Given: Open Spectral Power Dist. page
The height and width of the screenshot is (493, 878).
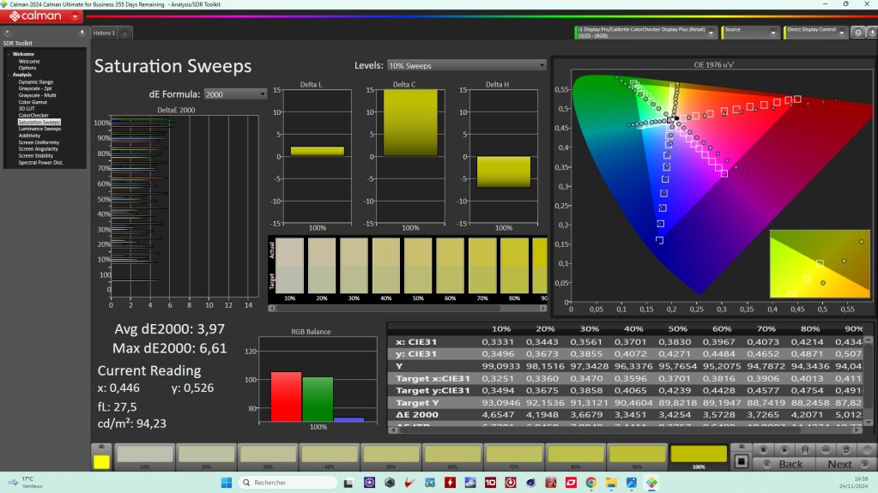Looking at the screenshot, I should point(41,163).
